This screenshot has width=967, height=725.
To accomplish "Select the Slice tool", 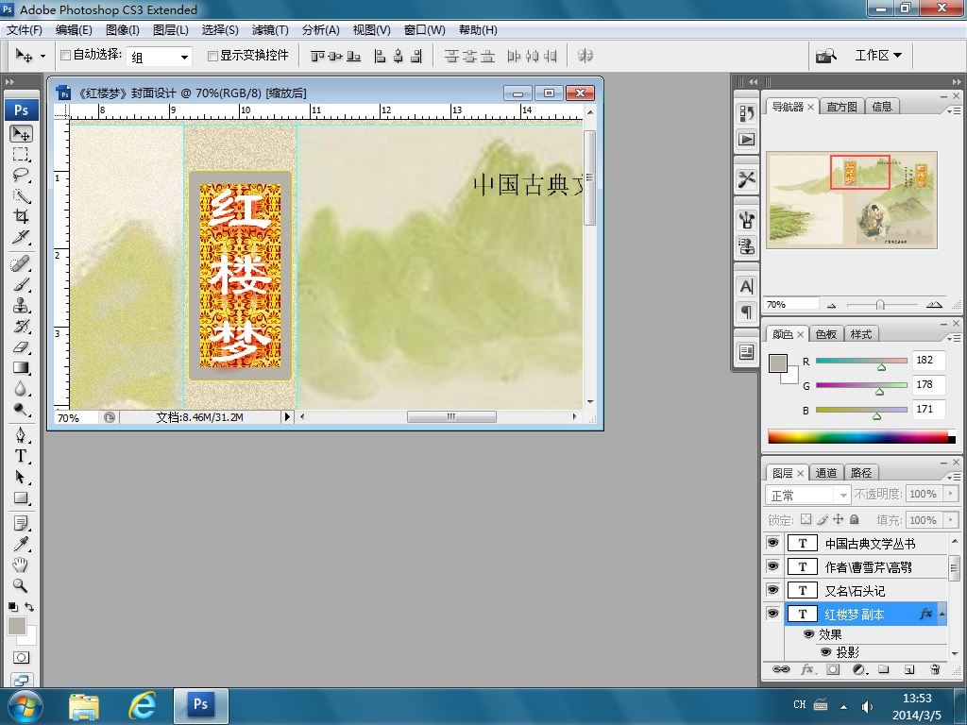I will click(x=21, y=237).
